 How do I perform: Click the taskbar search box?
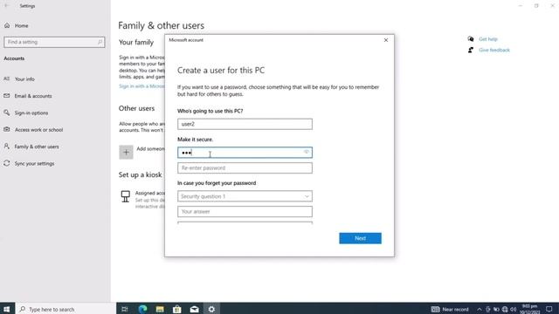point(66,309)
